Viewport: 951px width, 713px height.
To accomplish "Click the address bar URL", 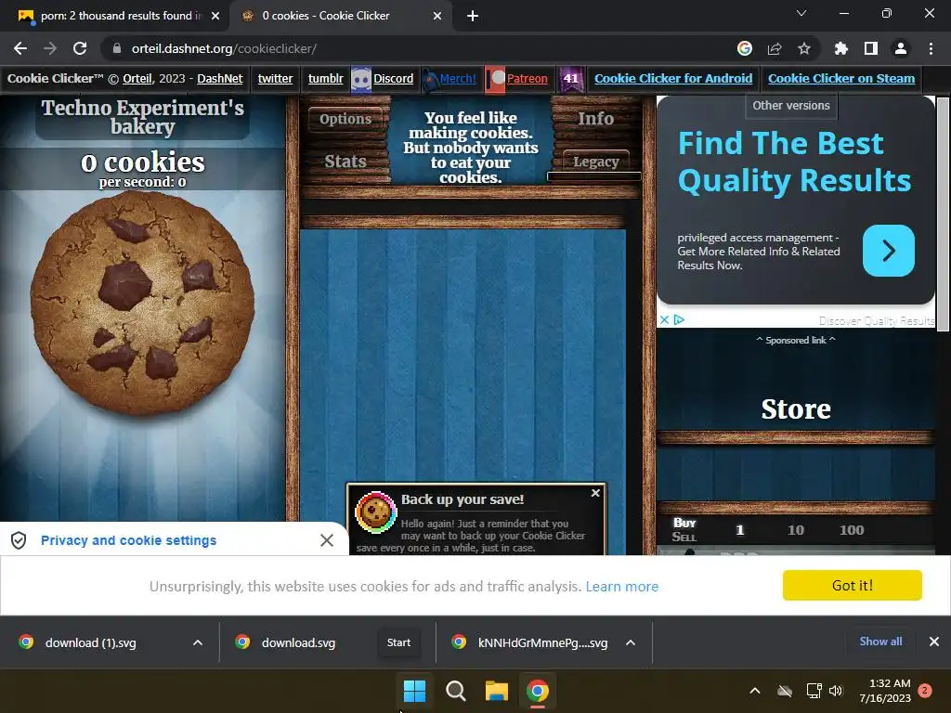I will (x=224, y=48).
